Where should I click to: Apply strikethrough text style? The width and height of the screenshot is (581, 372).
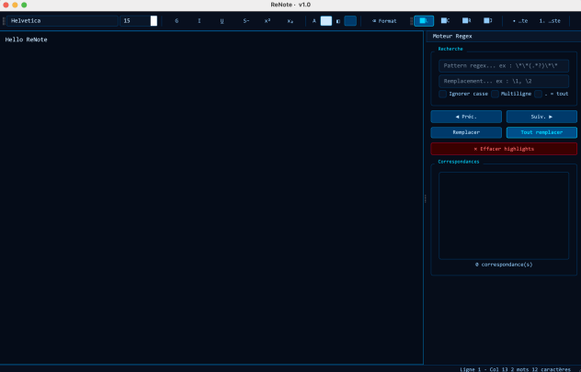[245, 20]
